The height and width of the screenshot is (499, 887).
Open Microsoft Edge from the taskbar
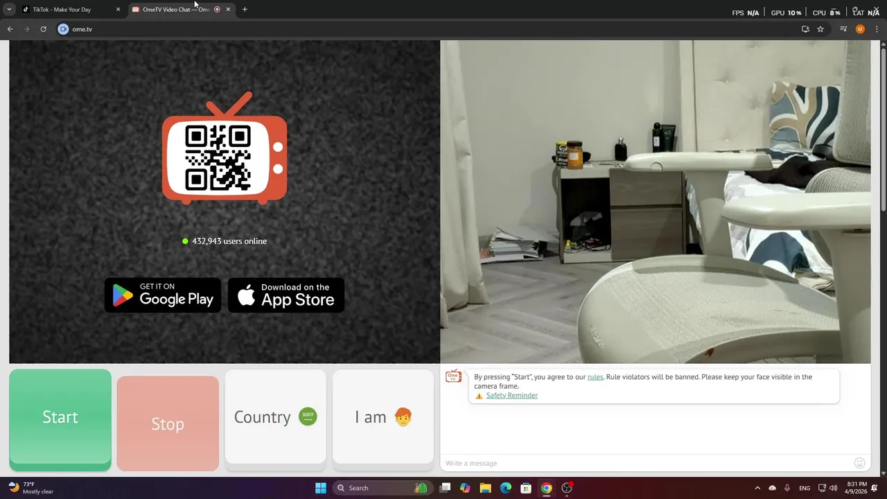click(x=506, y=488)
